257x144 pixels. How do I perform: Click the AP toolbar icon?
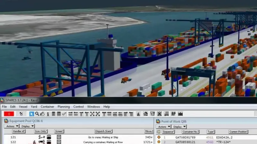173,114
